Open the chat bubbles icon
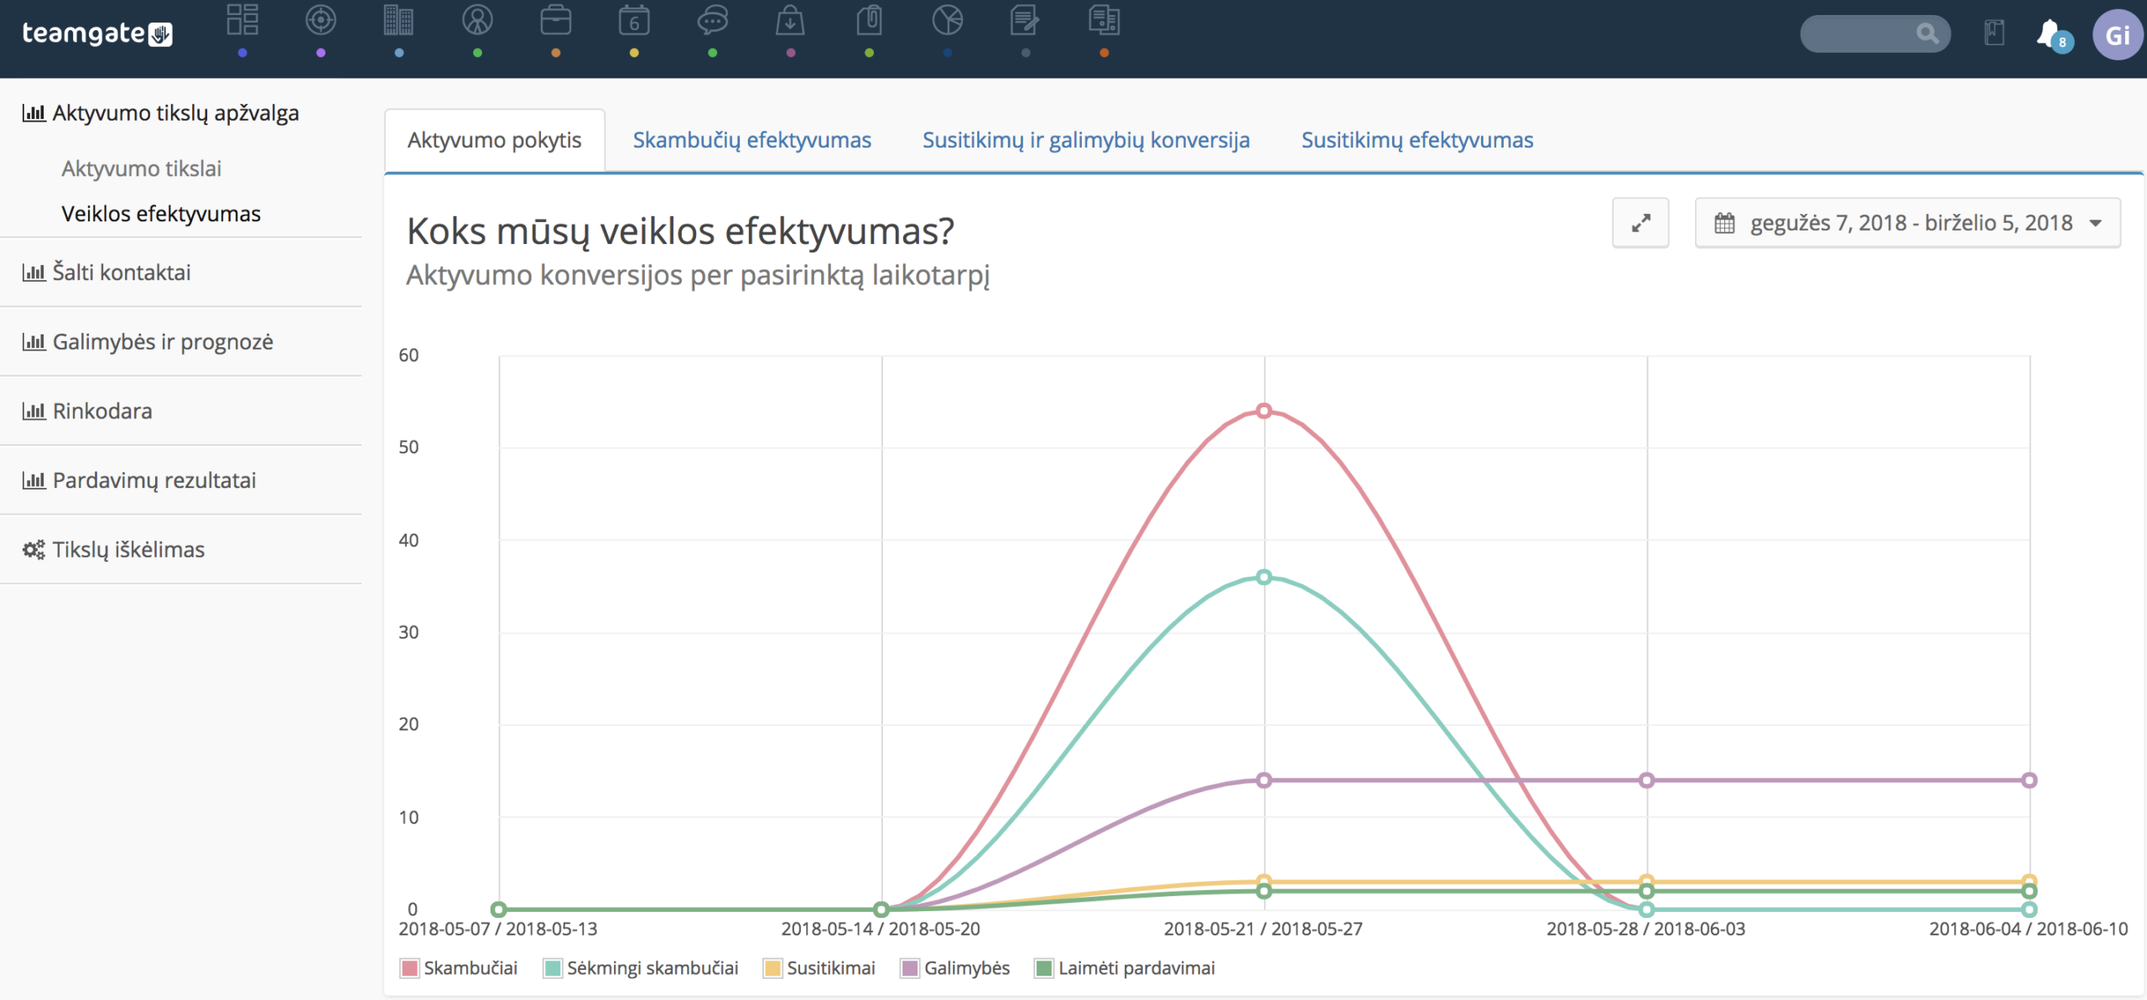This screenshot has width=2147, height=1000. 712,20
